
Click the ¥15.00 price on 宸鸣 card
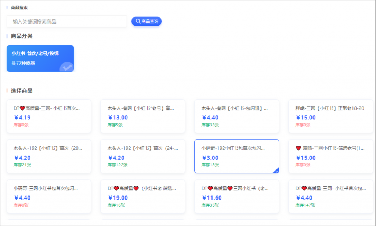pos(306,158)
